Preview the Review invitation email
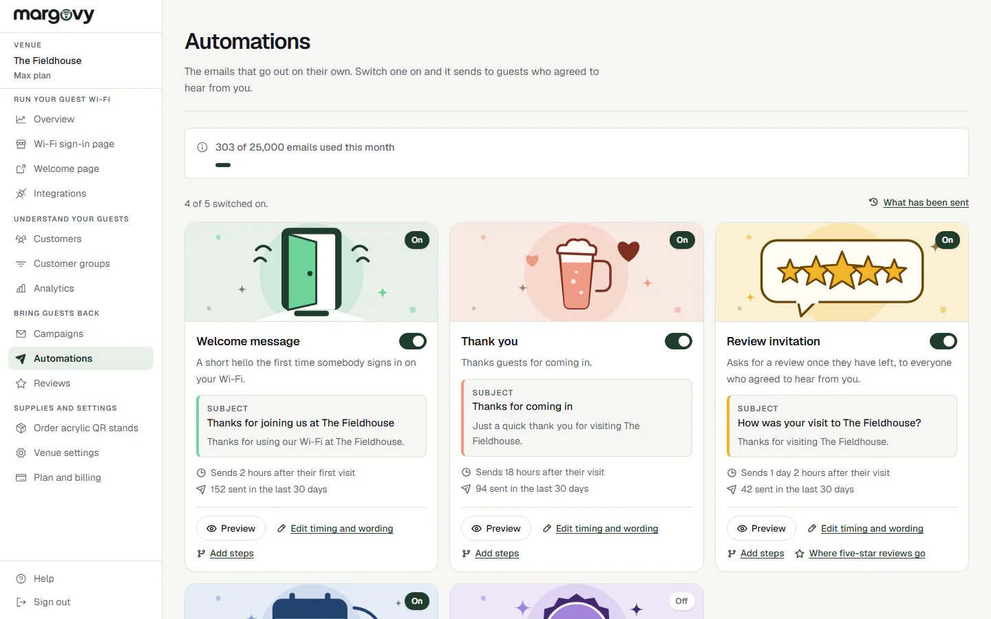This screenshot has height=619, width=991. (x=761, y=528)
